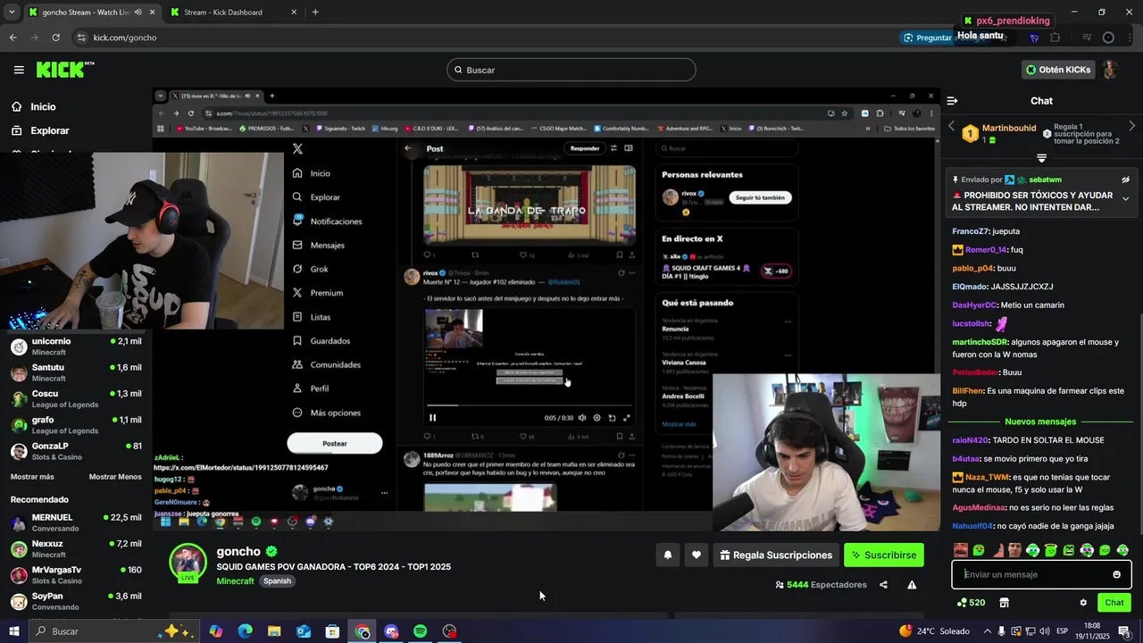Report stream warning triangle icon
The height and width of the screenshot is (643, 1143).
pos(912,585)
